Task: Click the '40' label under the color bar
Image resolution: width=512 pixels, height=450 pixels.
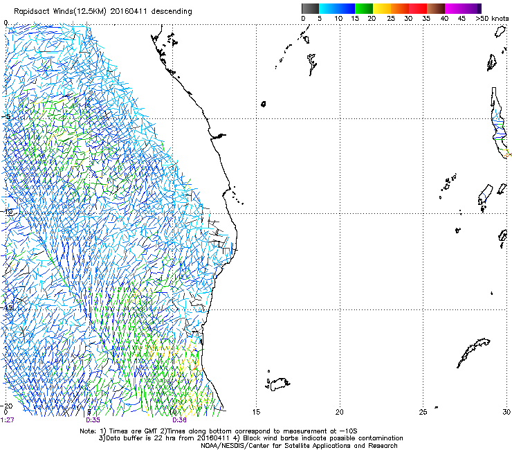Action: click(x=444, y=19)
